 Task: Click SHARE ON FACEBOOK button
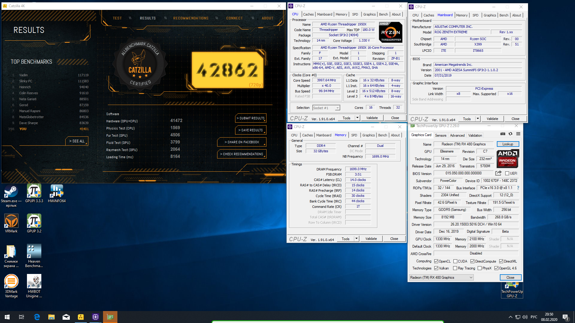(242, 142)
